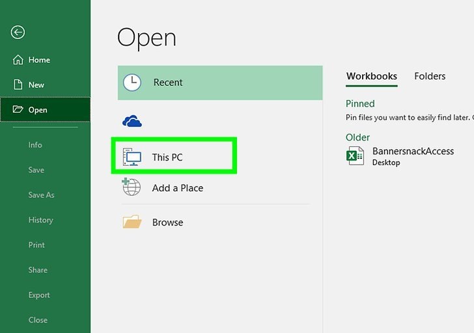This screenshot has width=474, height=333.
Task: Click the Open folder icon in sidebar
Action: [18, 110]
